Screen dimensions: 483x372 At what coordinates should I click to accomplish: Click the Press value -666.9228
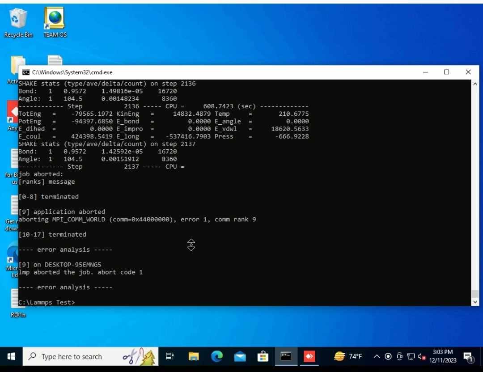(x=292, y=136)
